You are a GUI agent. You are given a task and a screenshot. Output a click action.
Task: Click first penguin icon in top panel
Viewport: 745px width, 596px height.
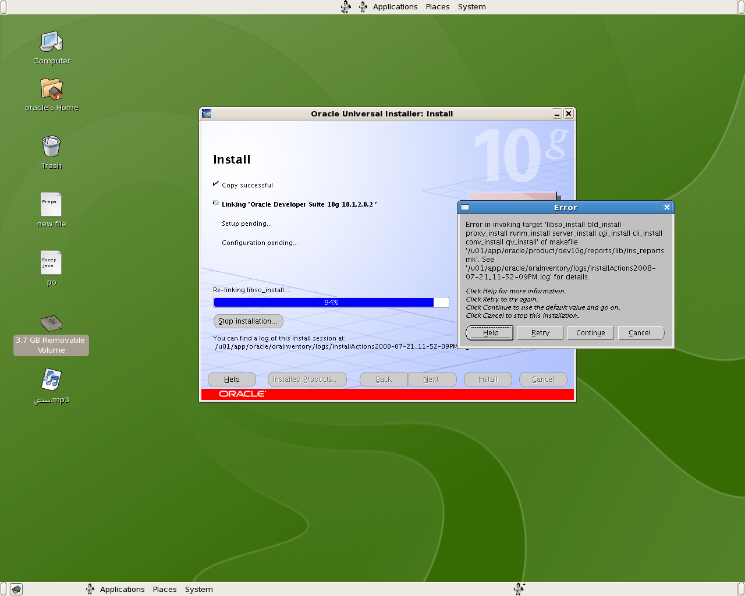pyautogui.click(x=346, y=7)
